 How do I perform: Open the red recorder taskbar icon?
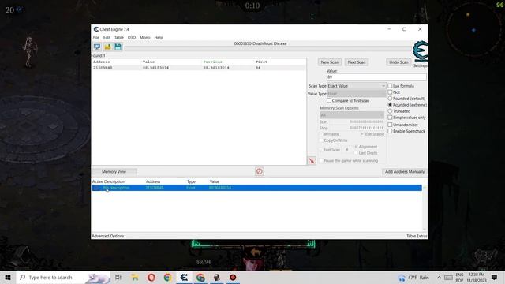point(233,277)
